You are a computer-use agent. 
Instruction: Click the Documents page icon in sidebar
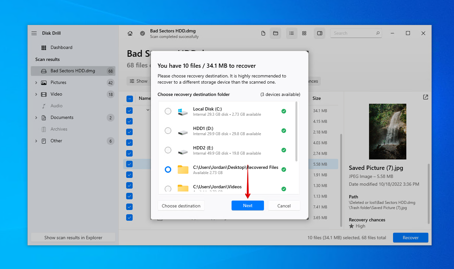tap(44, 118)
